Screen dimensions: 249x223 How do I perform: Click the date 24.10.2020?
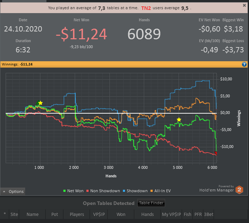23,29
